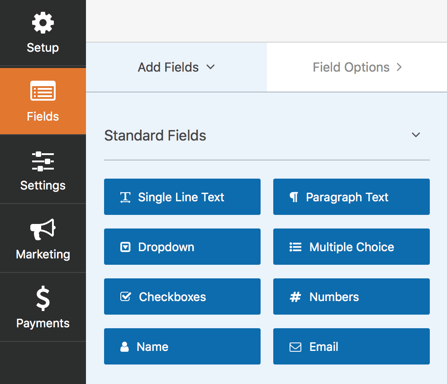
Task: Add a Dropdown field
Action: 182,247
